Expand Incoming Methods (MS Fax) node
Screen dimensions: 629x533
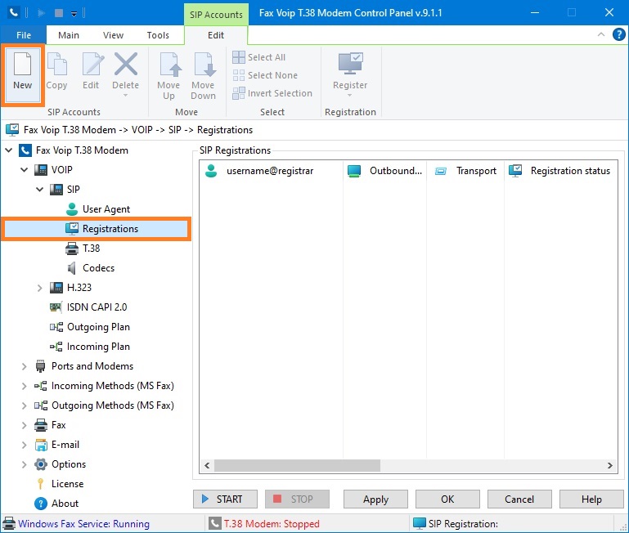click(x=24, y=386)
